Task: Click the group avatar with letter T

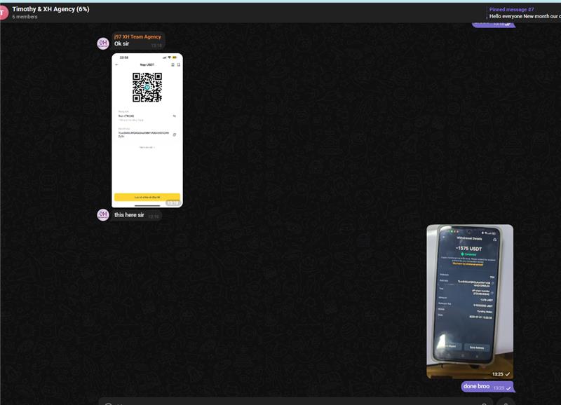Action: tap(5, 12)
